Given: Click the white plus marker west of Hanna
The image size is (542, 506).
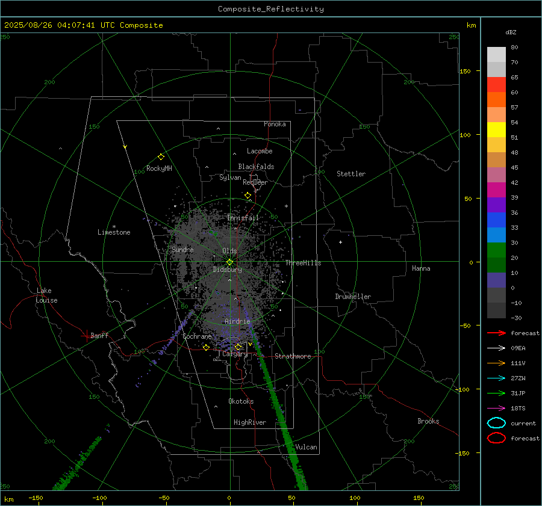Looking at the screenshot, I should [340, 242].
